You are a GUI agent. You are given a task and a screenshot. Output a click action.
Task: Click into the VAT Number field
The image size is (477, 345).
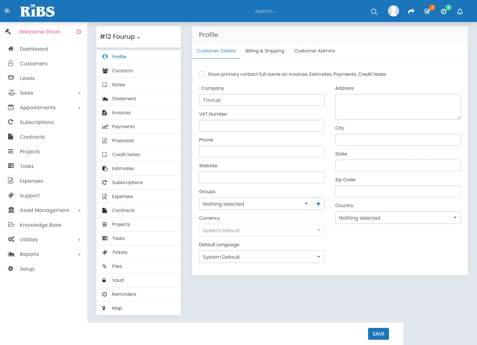tap(262, 126)
